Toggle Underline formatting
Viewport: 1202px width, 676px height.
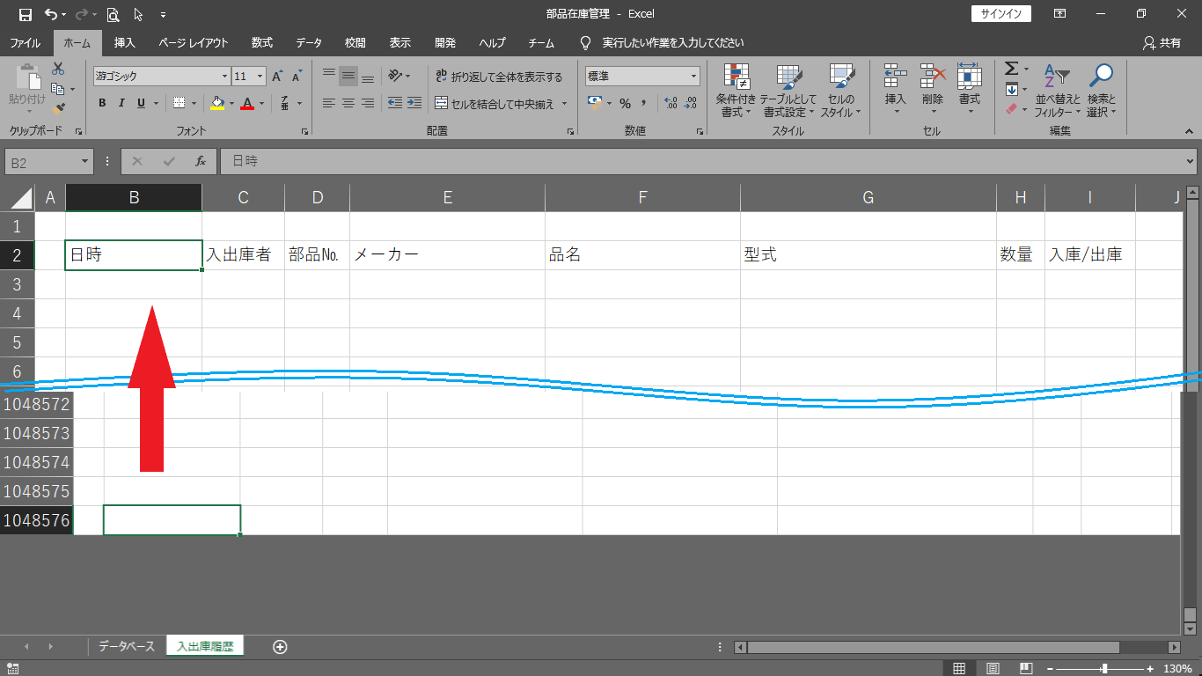click(x=141, y=103)
